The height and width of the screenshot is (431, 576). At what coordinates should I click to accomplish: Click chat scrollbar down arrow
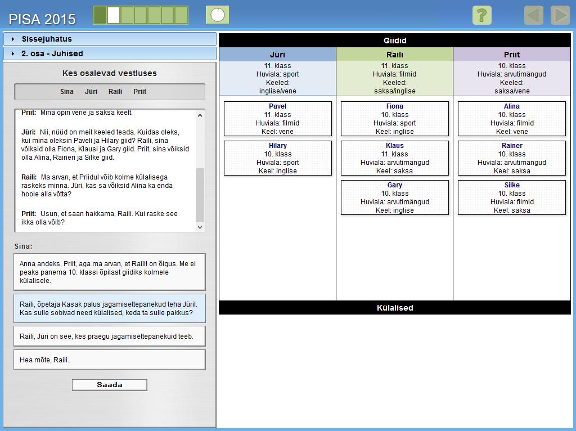coord(200,227)
